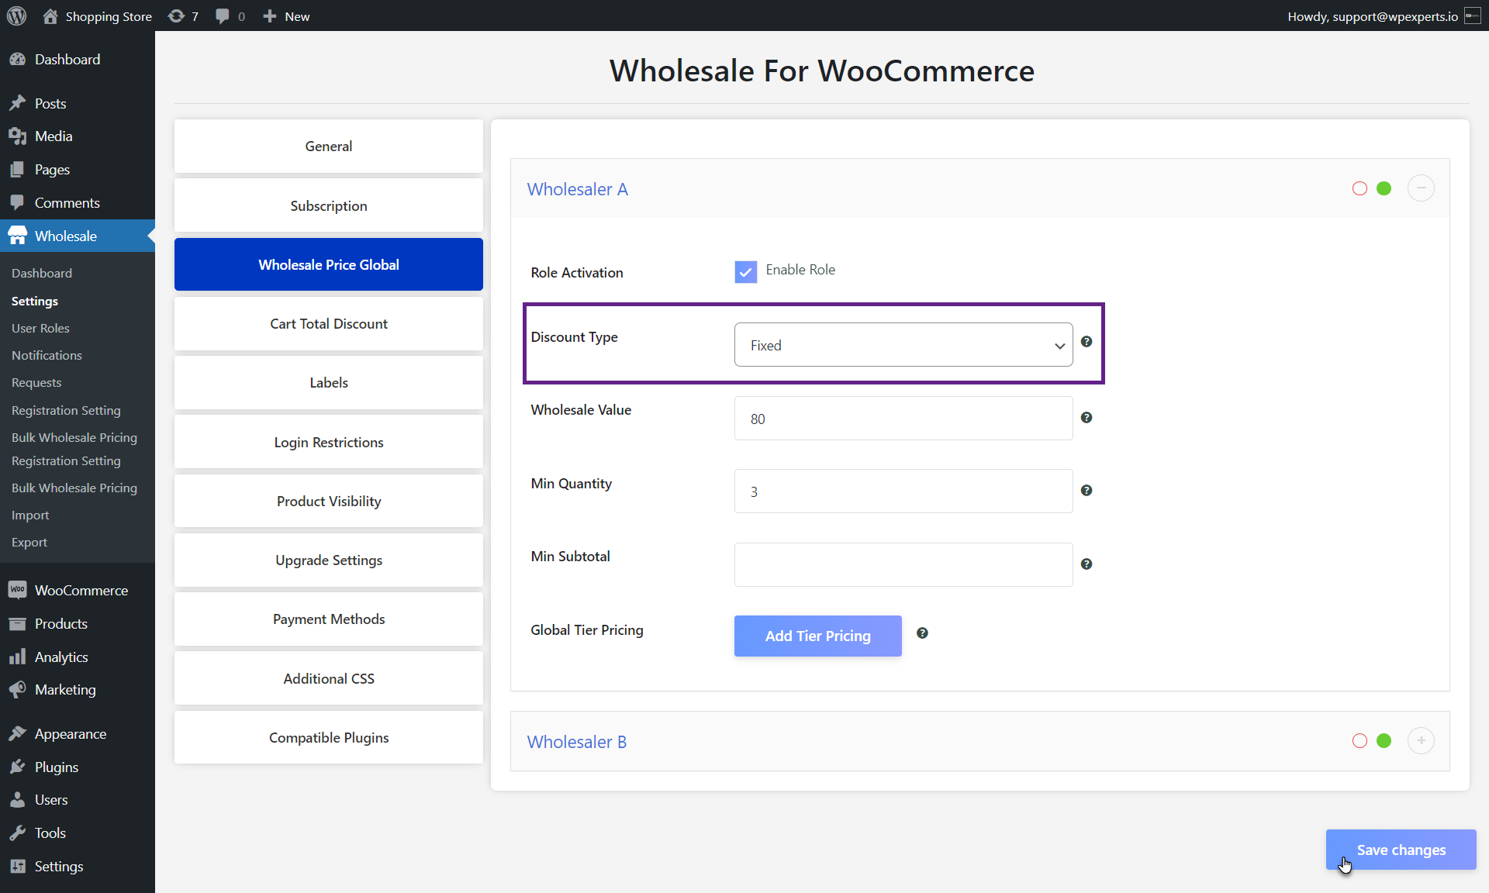Click the Plugins plug icon

tap(17, 767)
